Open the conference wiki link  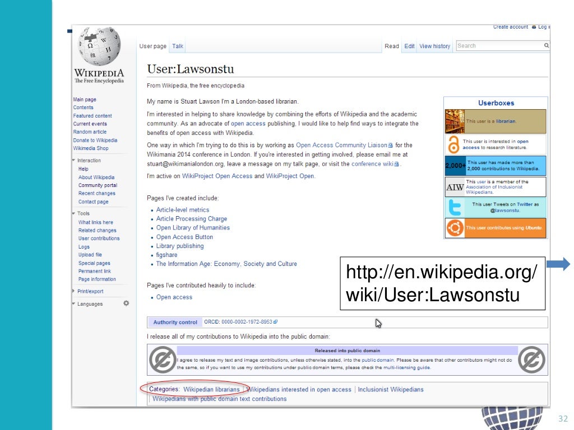(x=372, y=164)
